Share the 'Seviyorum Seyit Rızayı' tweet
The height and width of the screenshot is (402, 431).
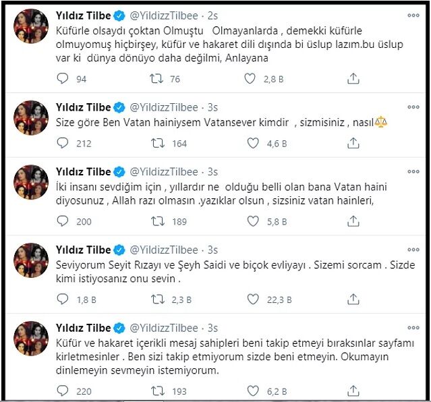tap(353, 297)
